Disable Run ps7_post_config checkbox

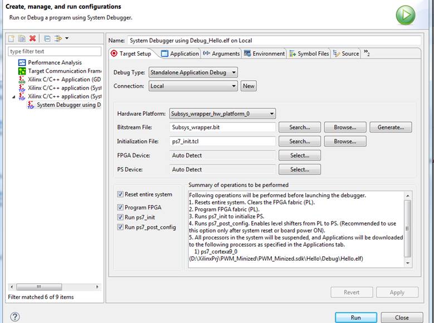[120, 227]
